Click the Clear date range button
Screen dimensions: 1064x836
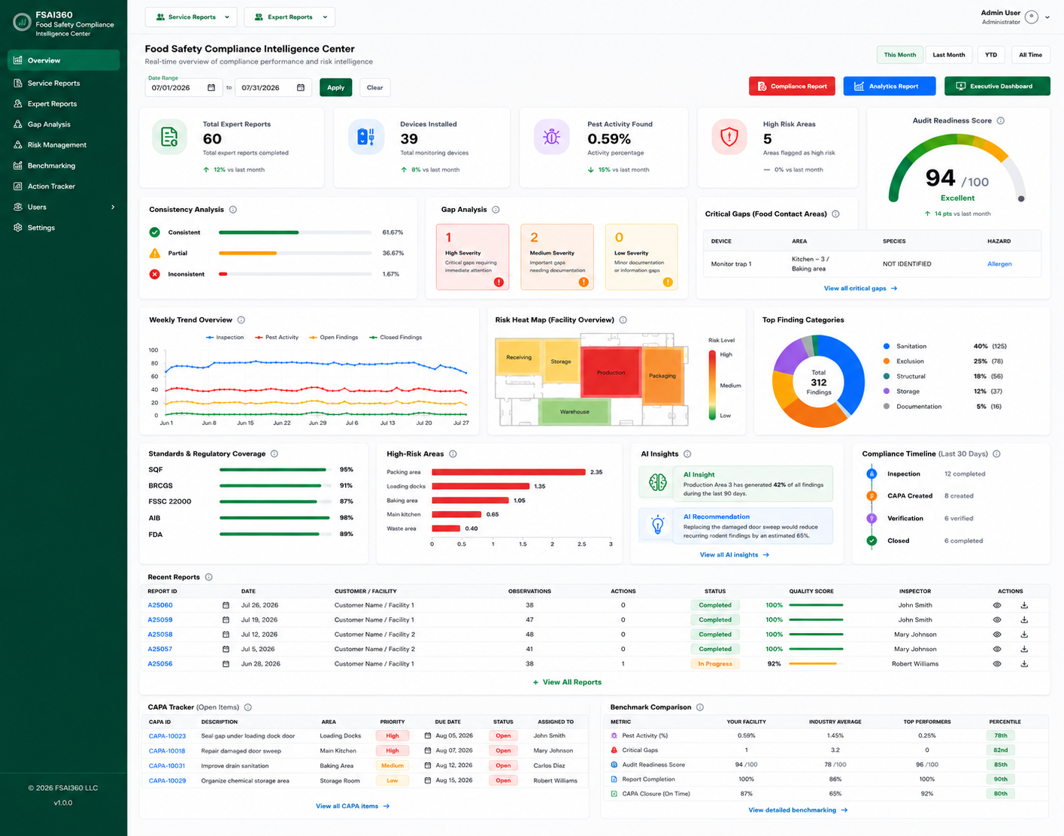click(x=374, y=87)
